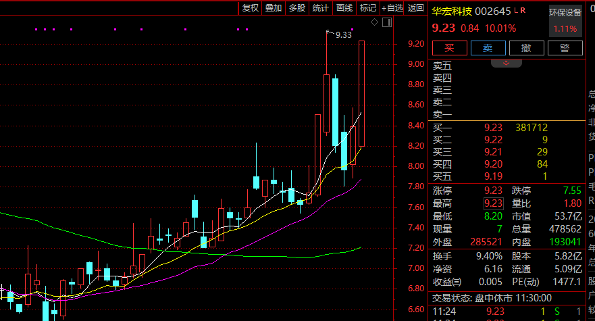This screenshot has width=595, height=321.
Task: Expand the order book chevron arrow
Action: coord(507,63)
